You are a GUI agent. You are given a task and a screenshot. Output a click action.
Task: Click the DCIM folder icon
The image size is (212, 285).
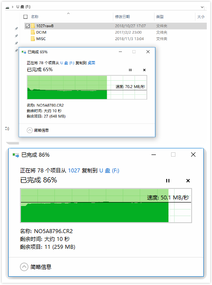33,32
